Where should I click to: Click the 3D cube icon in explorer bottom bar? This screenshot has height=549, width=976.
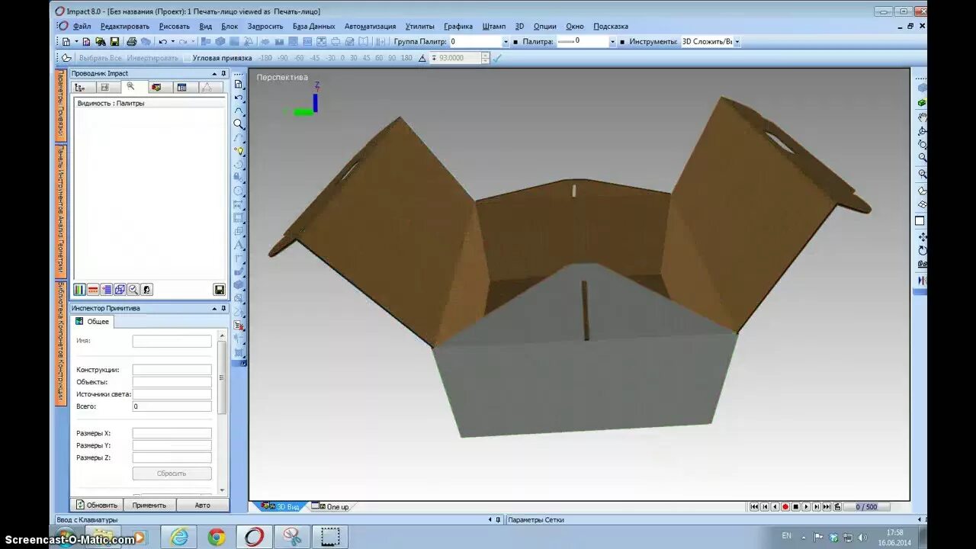click(120, 290)
